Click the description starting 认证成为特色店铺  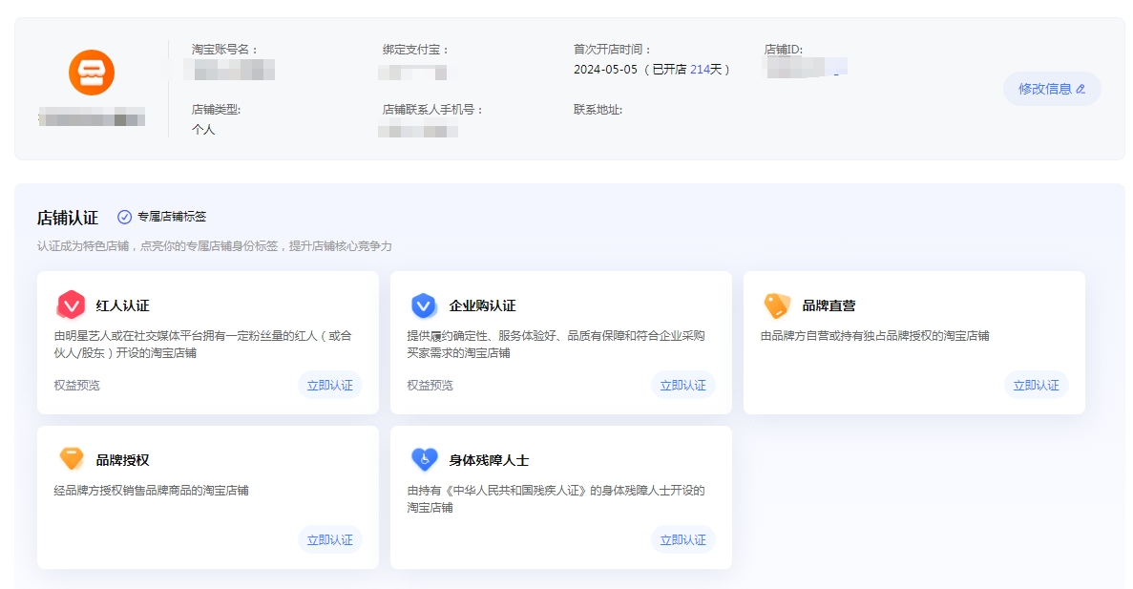click(x=215, y=246)
